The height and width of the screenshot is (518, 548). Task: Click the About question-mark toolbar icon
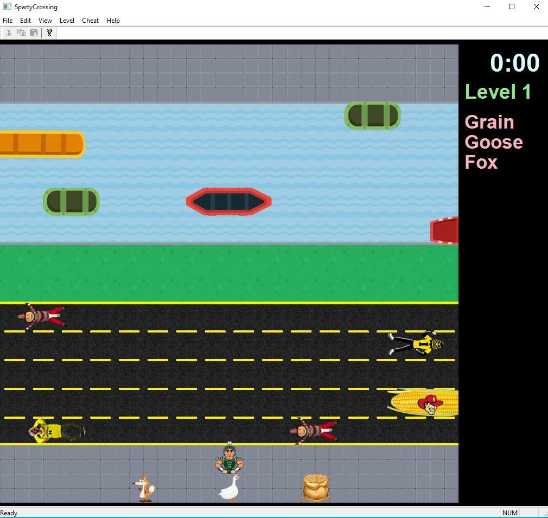pos(49,33)
